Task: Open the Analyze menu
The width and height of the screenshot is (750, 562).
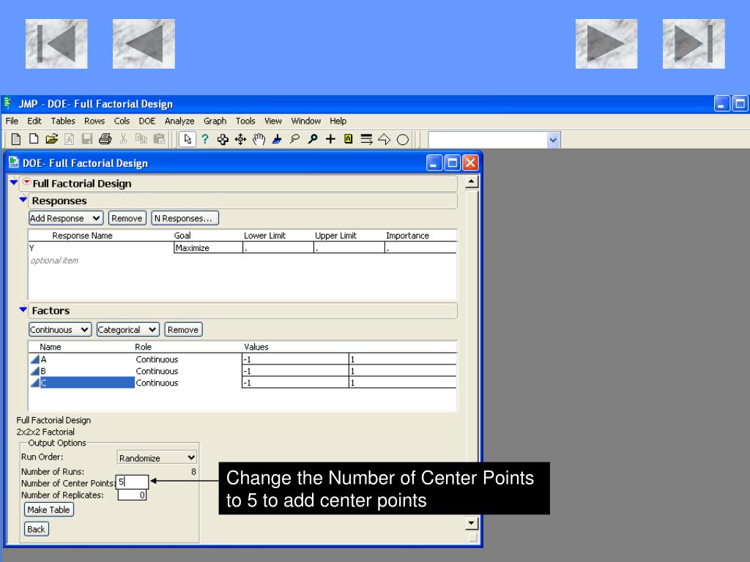Action: pos(179,121)
